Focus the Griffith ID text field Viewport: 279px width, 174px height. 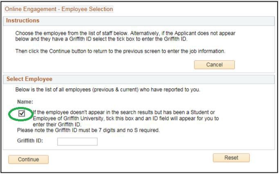pos(77,142)
